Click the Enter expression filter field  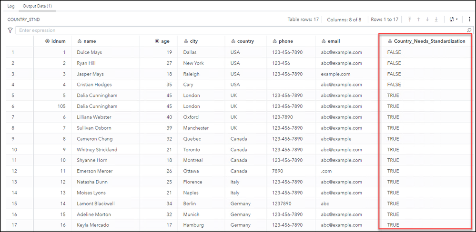238,30
